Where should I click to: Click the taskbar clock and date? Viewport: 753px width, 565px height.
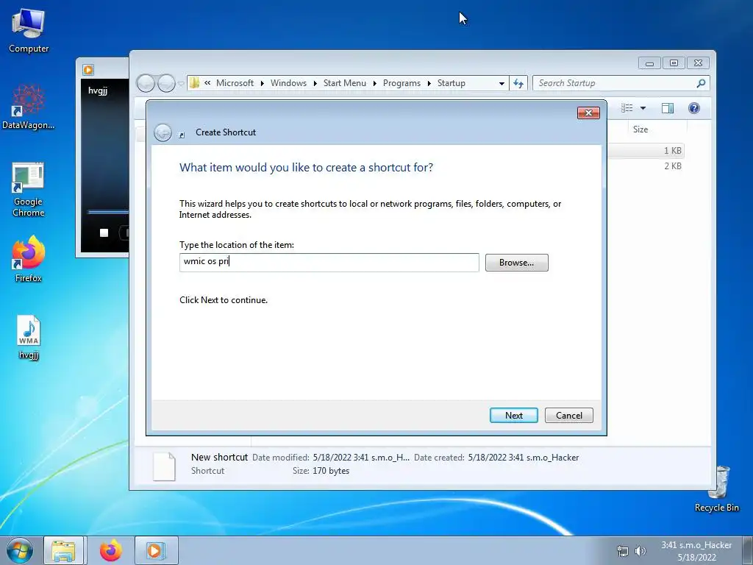point(696,551)
